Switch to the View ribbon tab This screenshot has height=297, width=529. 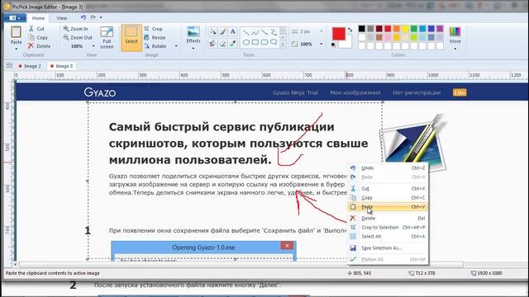coord(61,18)
